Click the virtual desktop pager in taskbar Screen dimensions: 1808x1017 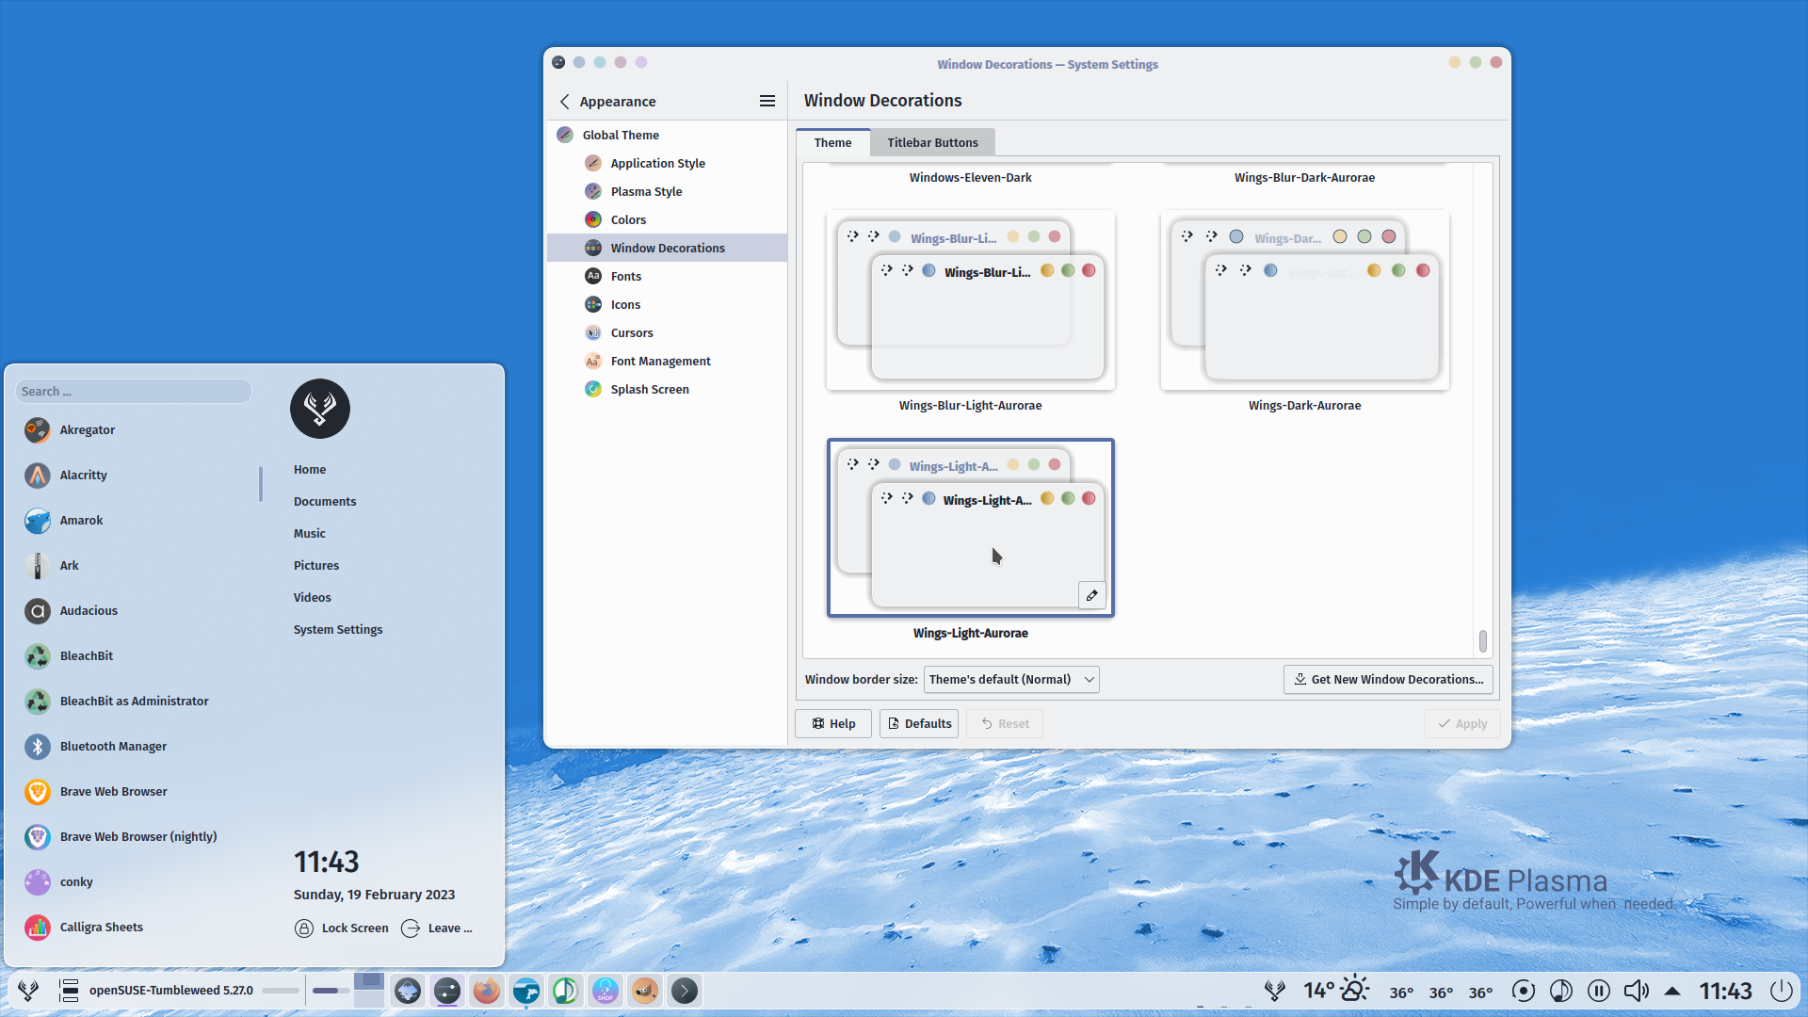(369, 991)
